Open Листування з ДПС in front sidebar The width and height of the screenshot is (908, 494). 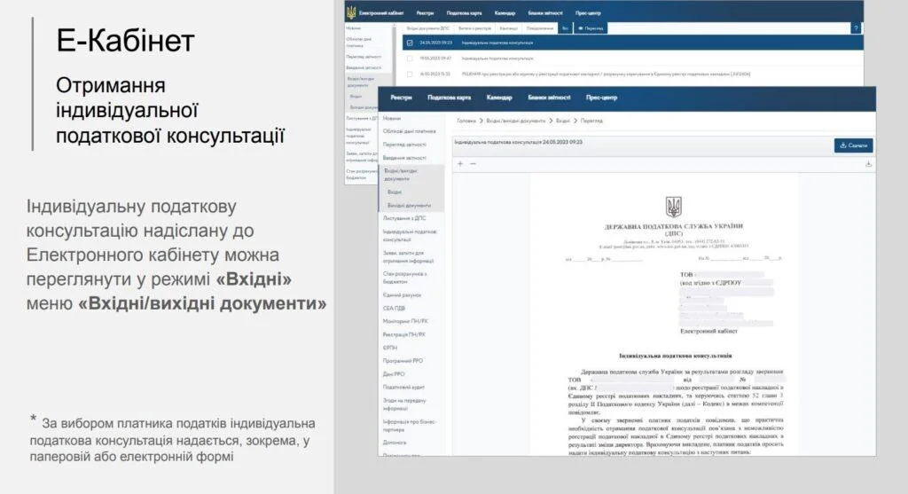click(404, 218)
